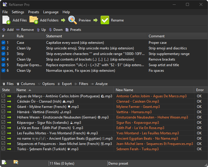
Task: Toggle rule 4 Clean Up brackets checkbox
Action: click(3, 59)
